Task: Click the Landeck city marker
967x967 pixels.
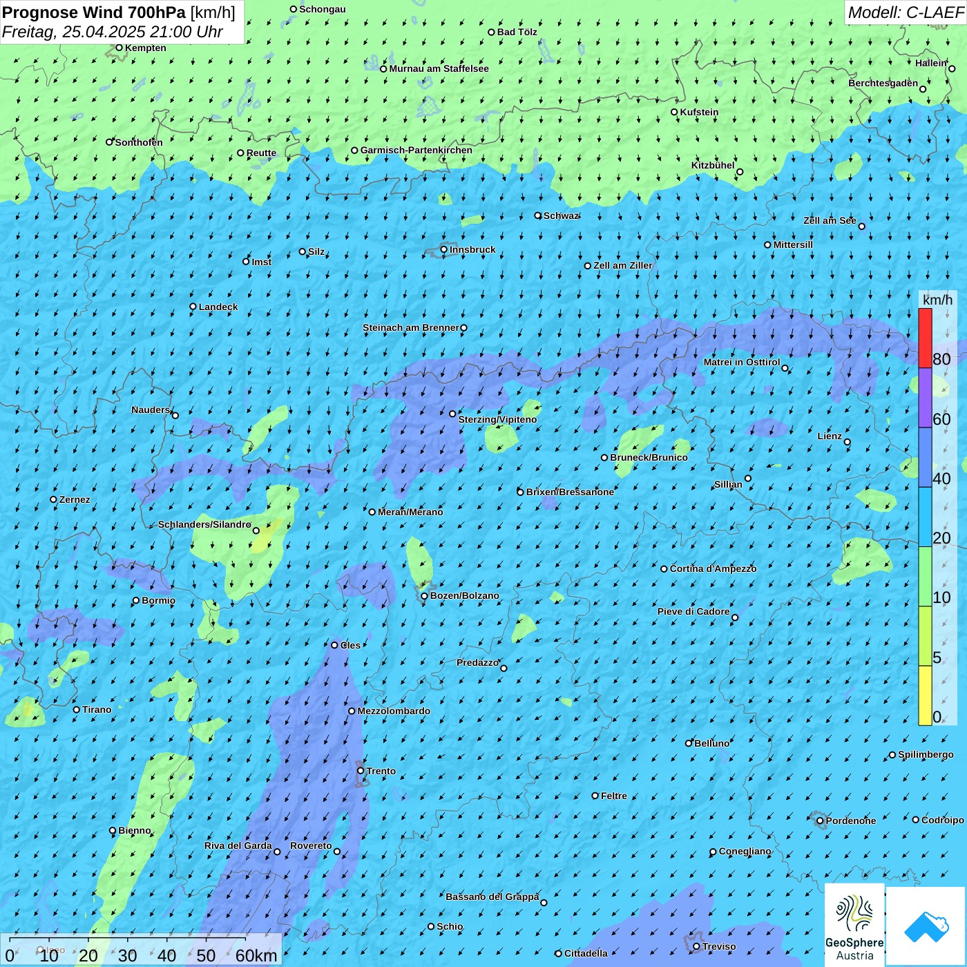Action: (x=193, y=307)
